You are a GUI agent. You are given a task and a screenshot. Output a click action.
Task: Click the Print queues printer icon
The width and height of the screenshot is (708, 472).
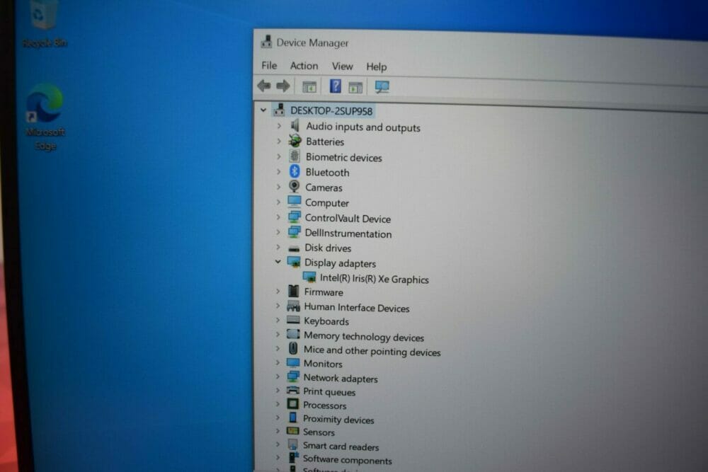coord(293,391)
